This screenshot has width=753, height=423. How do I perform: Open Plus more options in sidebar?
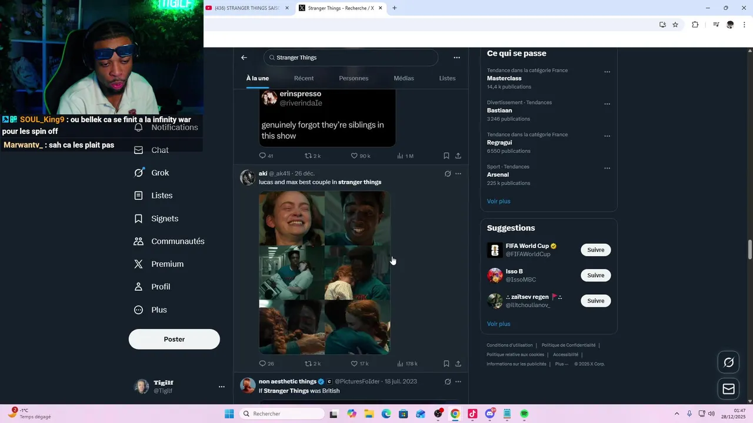point(150,310)
